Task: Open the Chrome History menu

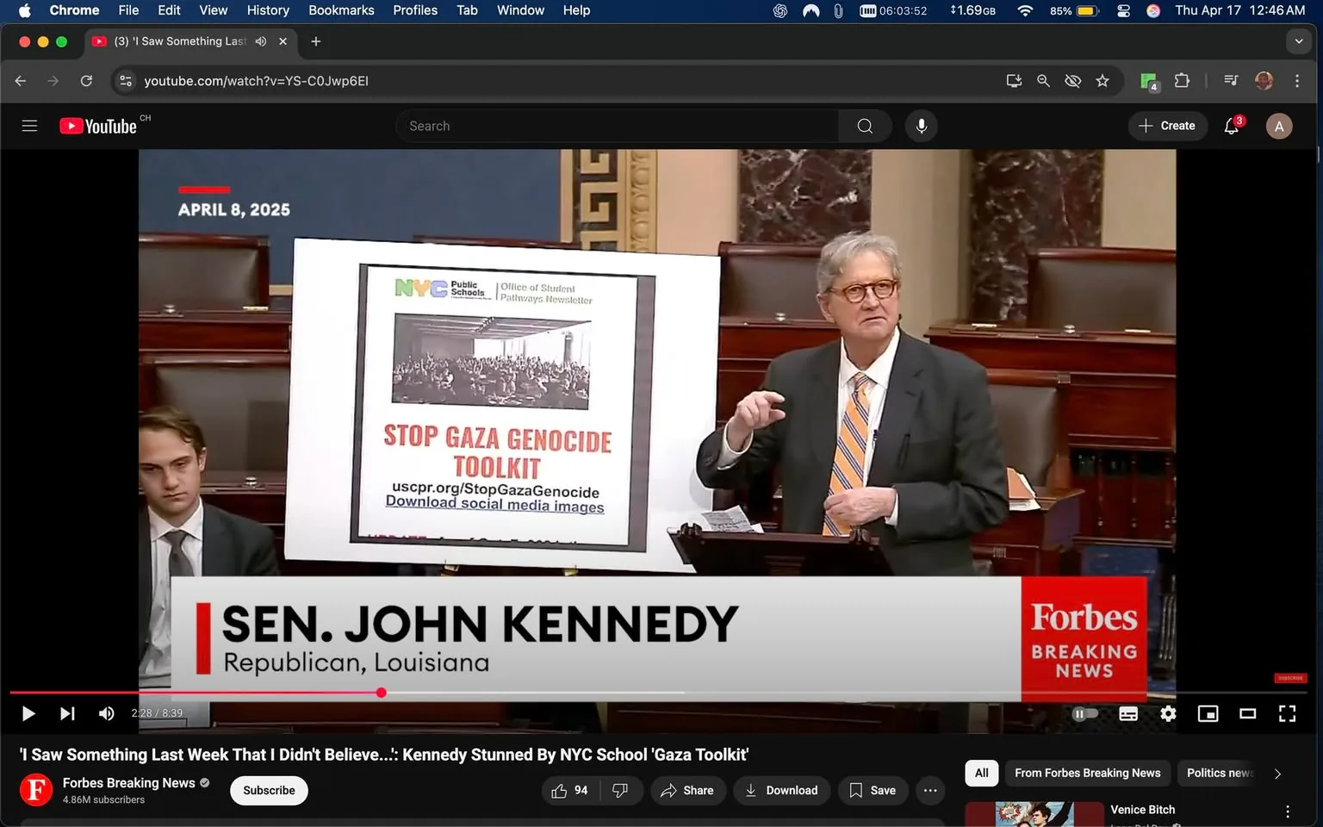Action: (x=267, y=10)
